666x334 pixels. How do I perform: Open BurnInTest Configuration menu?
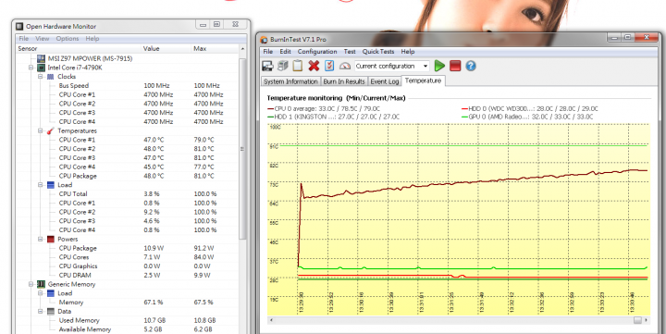[317, 52]
